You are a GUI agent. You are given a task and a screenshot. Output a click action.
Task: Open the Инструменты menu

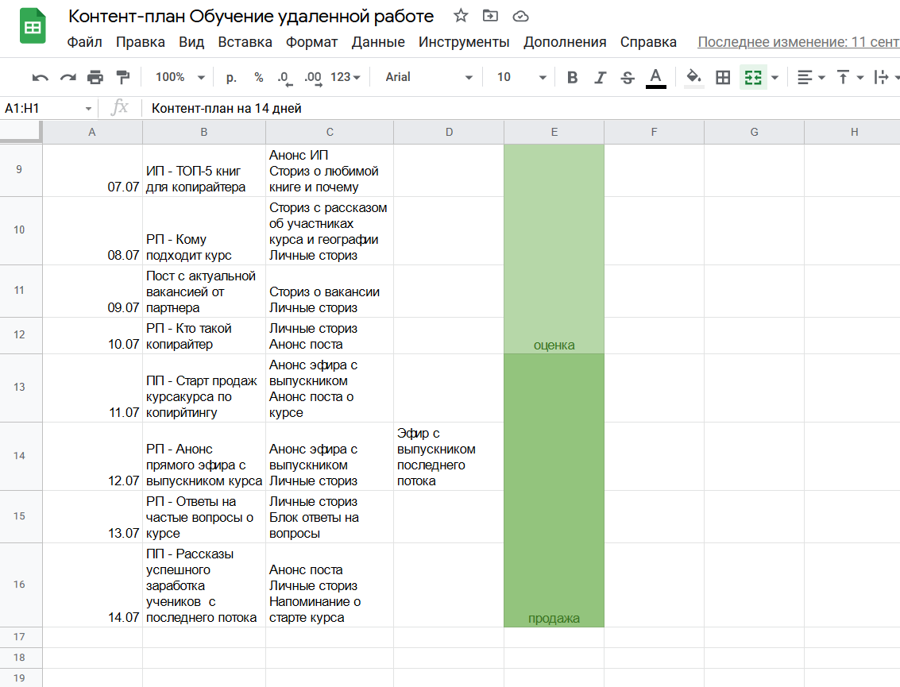pos(464,42)
